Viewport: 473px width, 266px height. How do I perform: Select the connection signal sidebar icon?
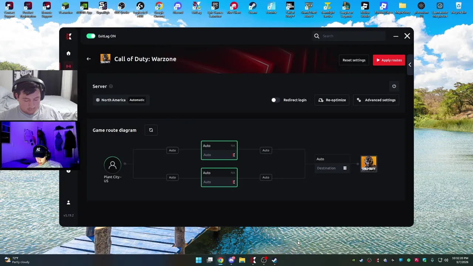point(68,66)
